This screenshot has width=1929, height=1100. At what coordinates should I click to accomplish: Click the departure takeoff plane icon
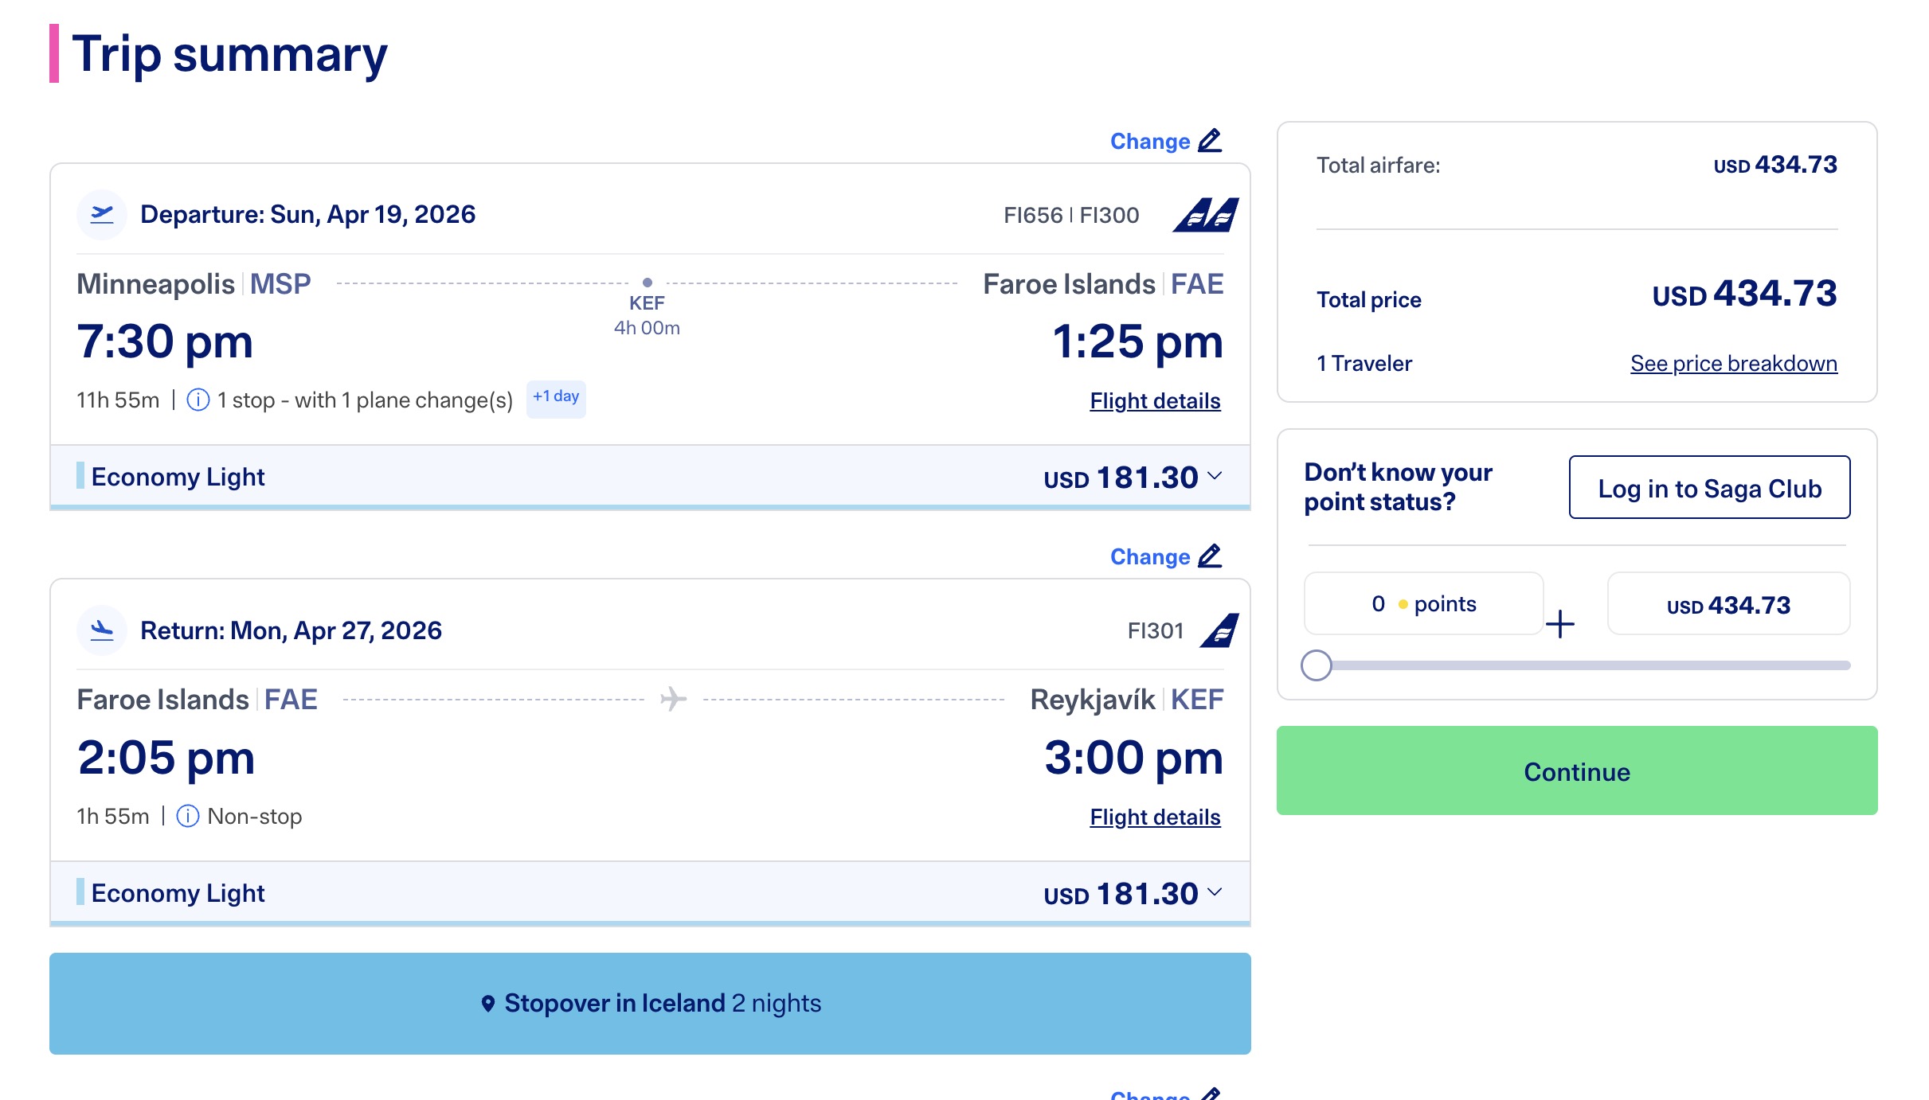[x=101, y=213]
